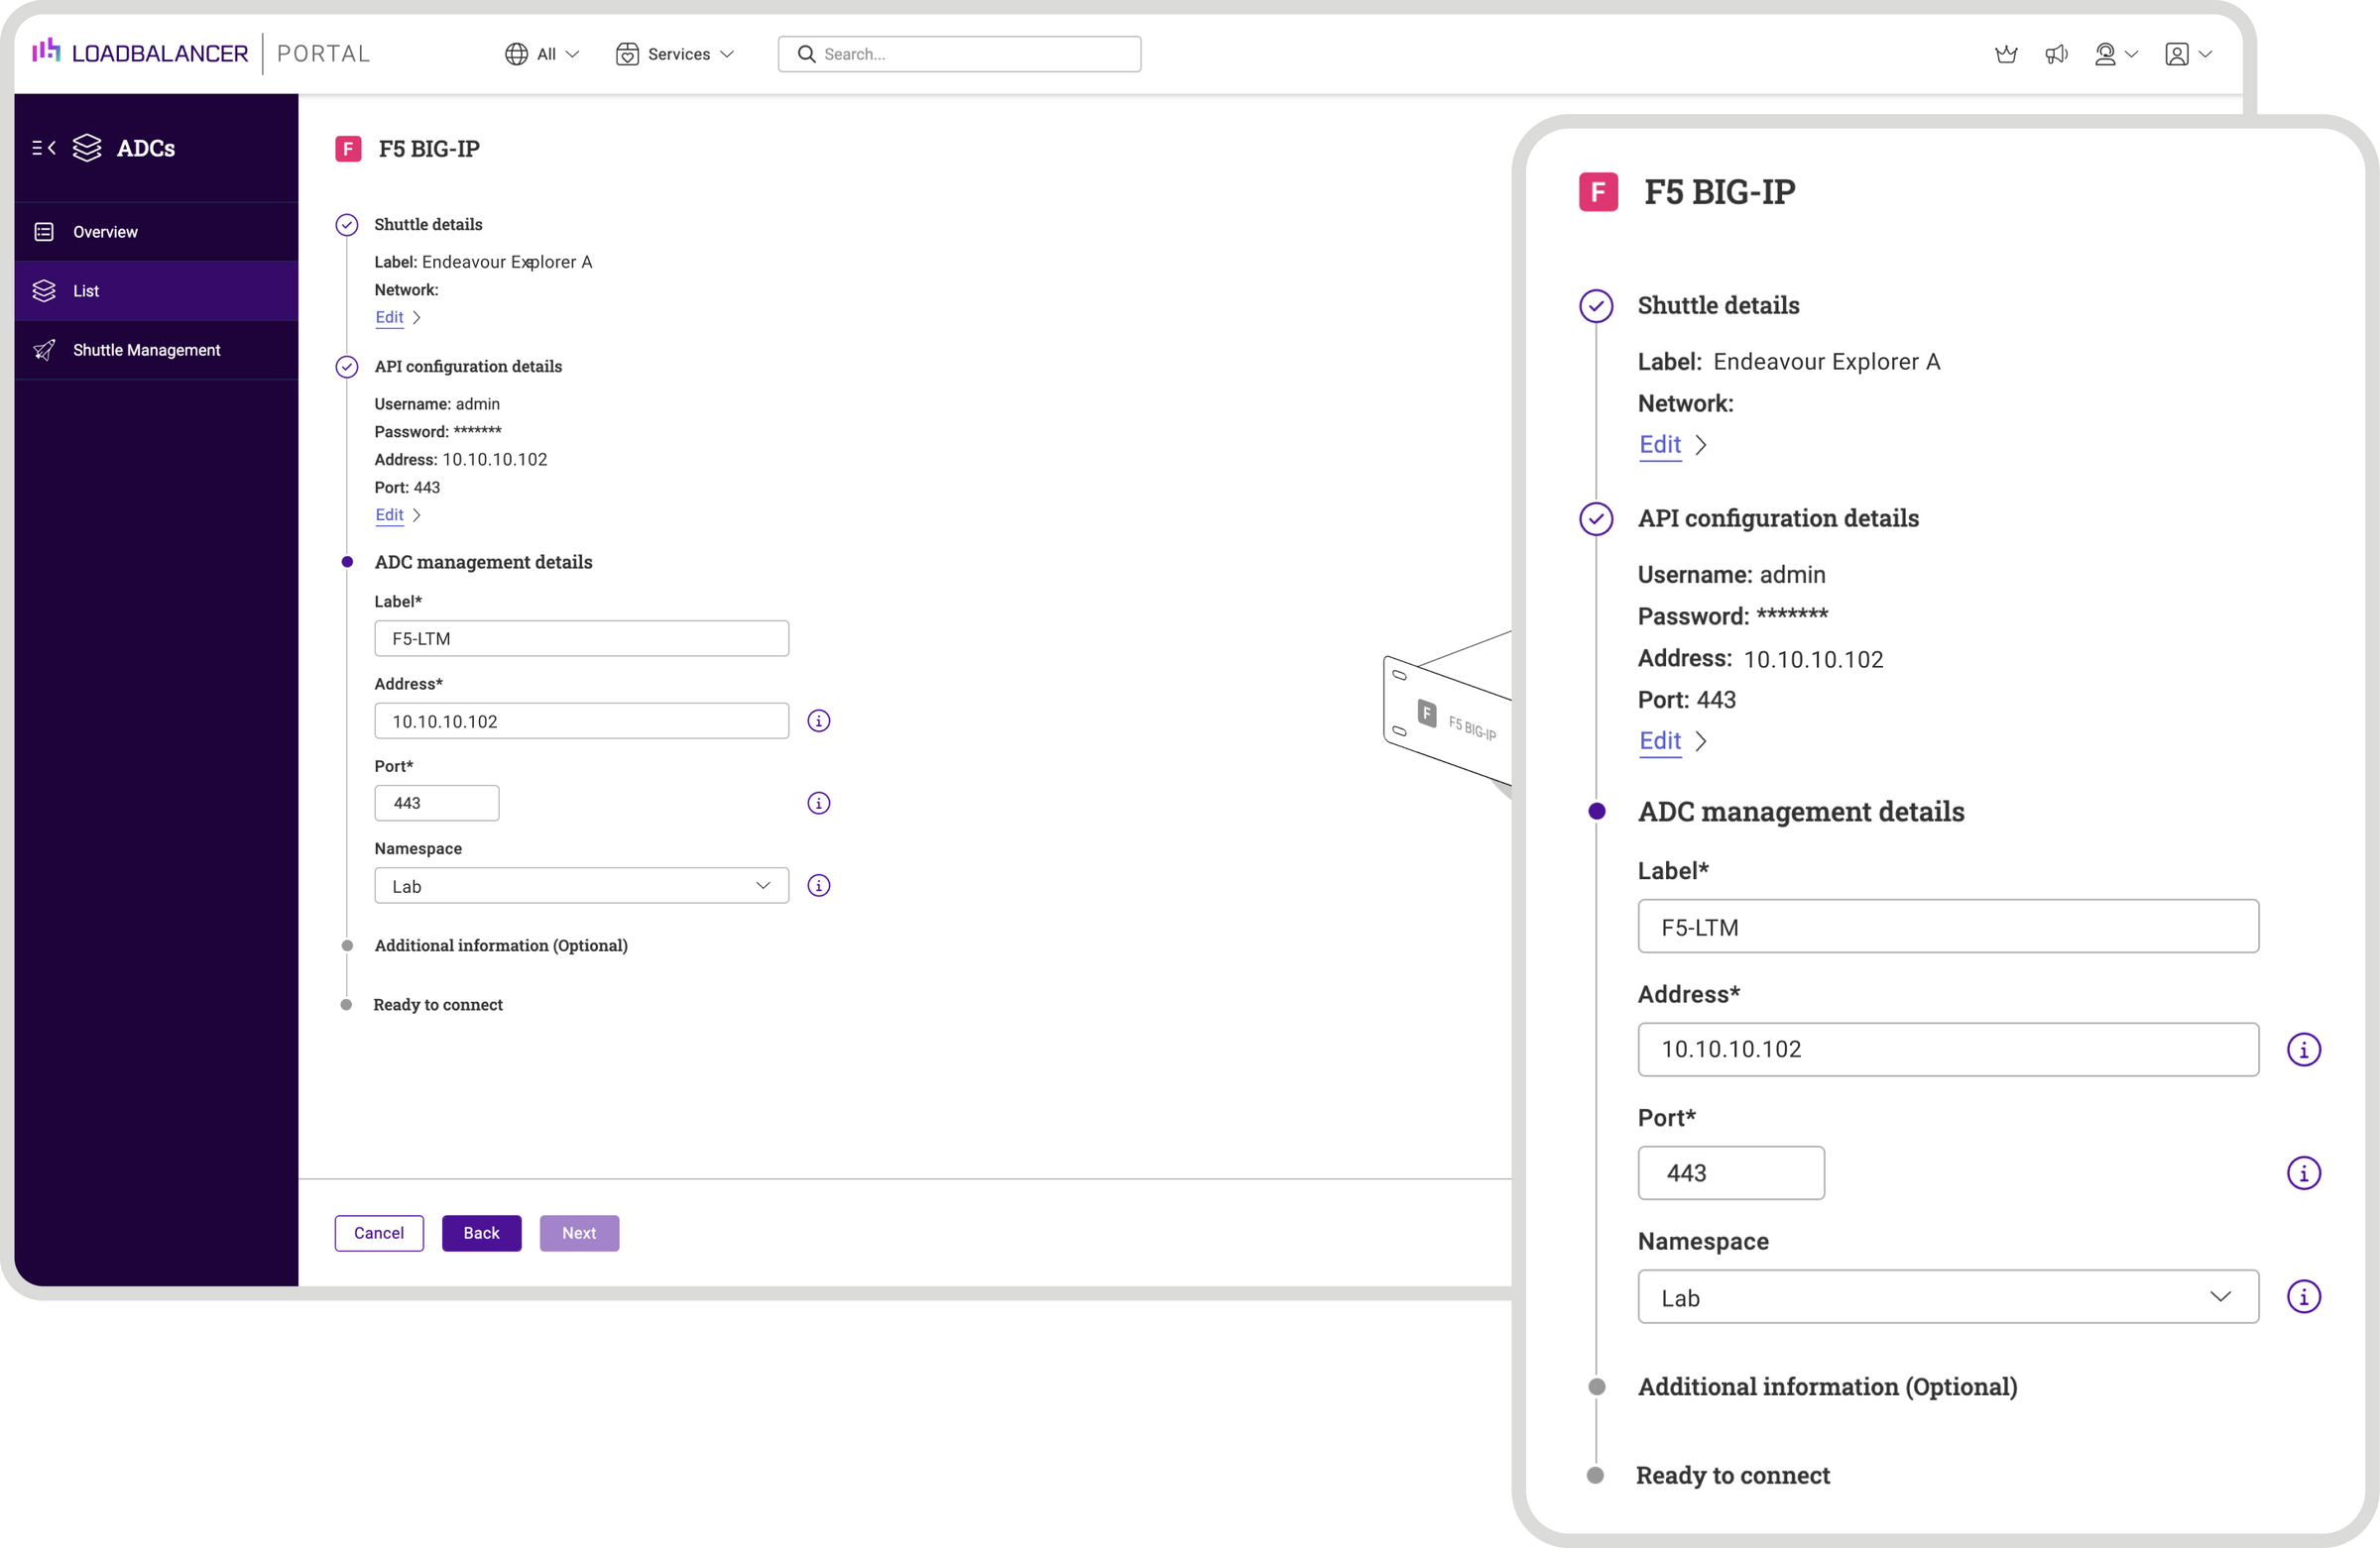Screen dimensions: 2380x1548
Task: Click the info icon beside the Port field
Action: pyautogui.click(x=818, y=803)
